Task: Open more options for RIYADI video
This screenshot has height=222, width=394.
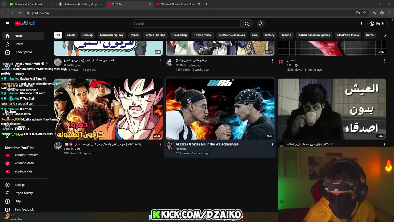Action: click(161, 61)
